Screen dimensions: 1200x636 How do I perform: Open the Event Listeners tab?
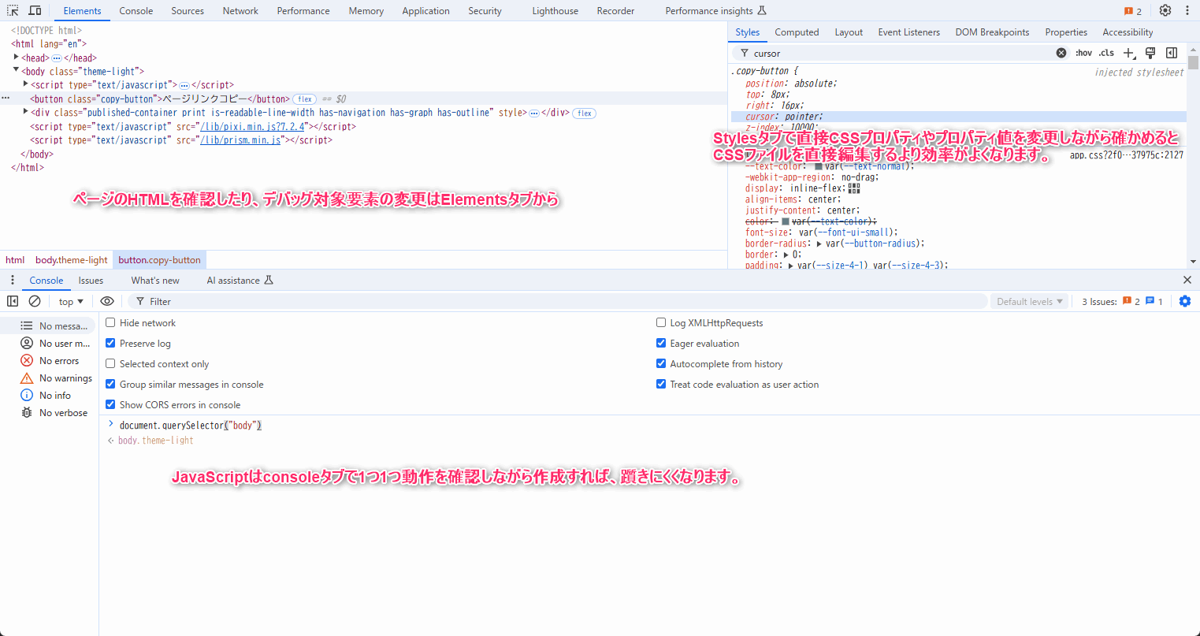coord(908,32)
